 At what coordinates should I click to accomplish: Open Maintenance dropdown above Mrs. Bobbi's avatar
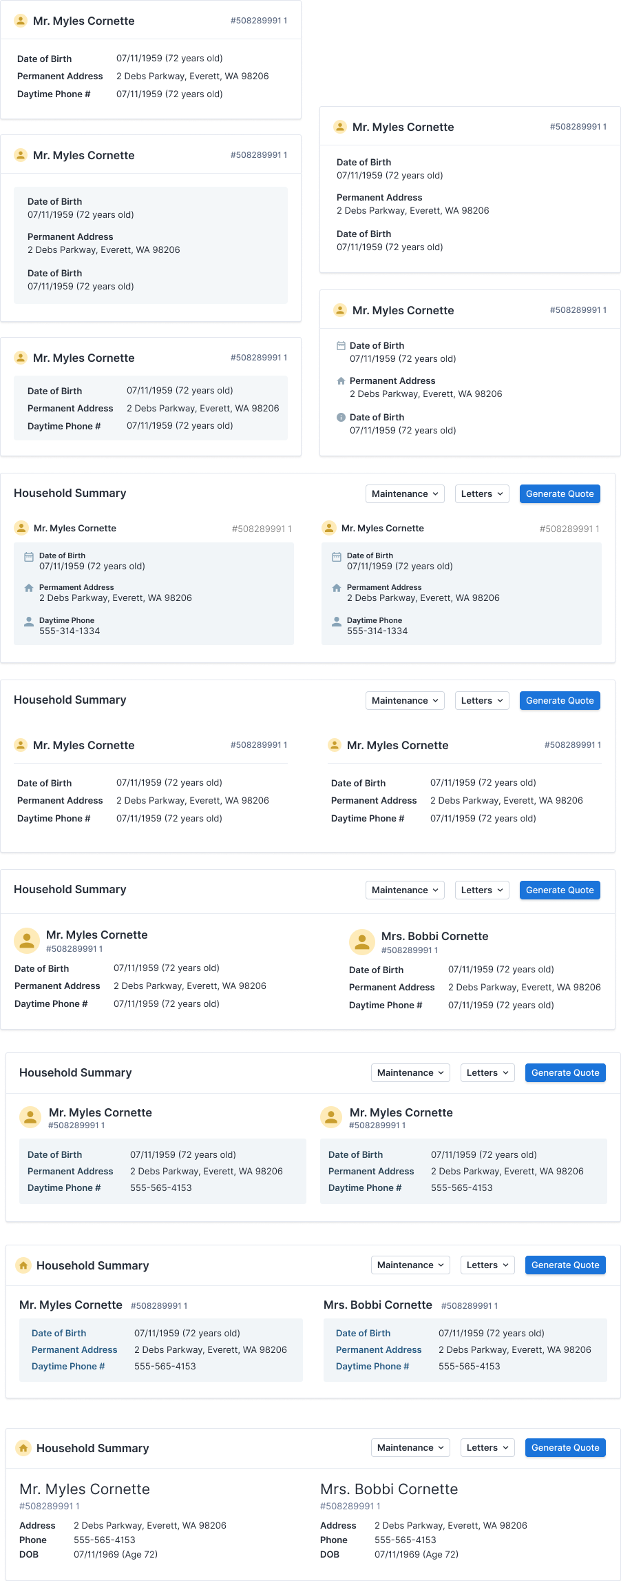(405, 890)
